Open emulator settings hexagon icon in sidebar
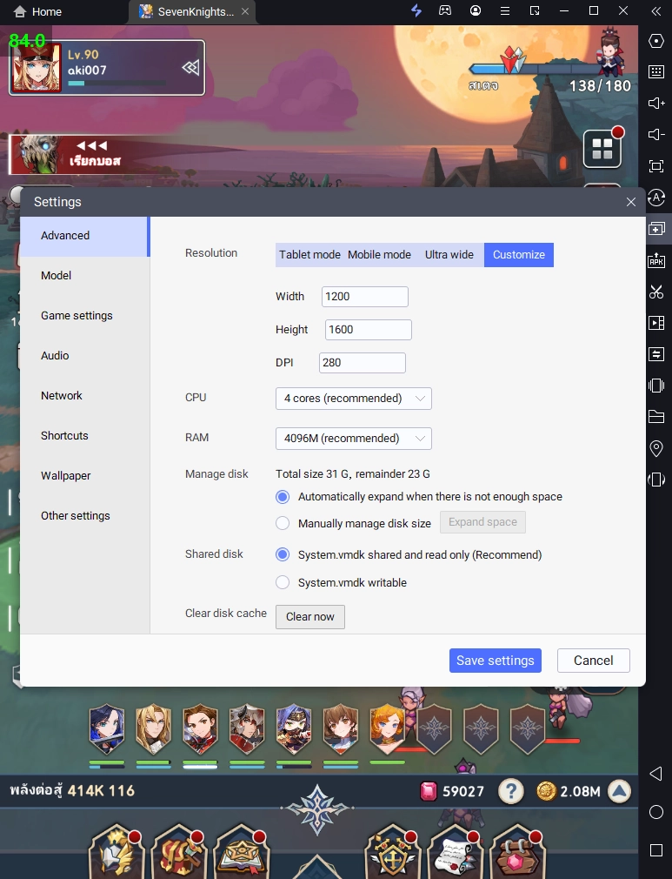The height and width of the screenshot is (879, 672). 656,41
